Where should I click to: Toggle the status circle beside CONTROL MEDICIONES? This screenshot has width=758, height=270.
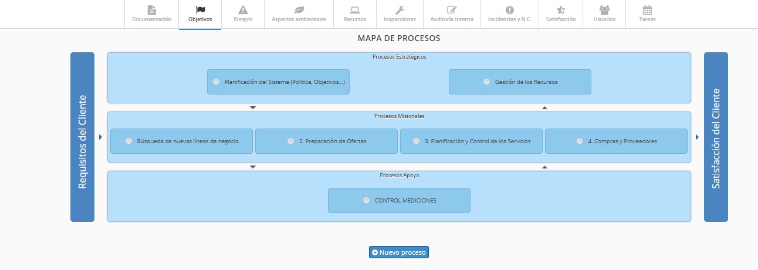point(366,200)
